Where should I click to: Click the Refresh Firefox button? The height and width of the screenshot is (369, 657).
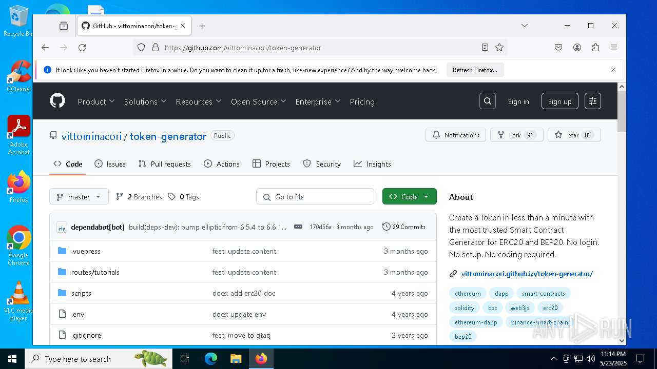coord(475,70)
